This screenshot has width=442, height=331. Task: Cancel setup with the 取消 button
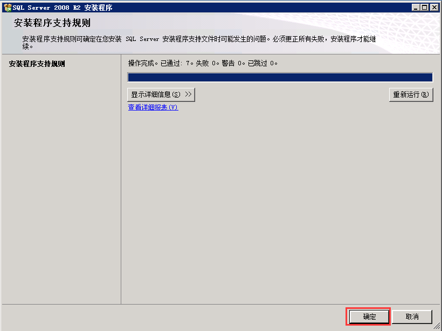(412, 316)
